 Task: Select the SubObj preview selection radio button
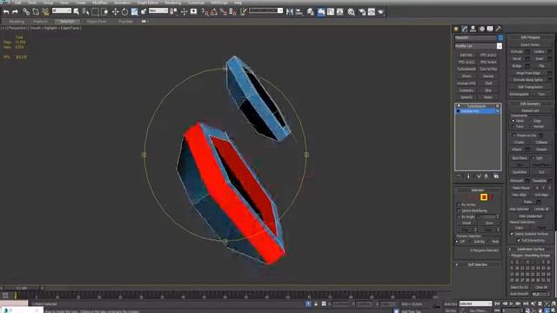pos(472,242)
